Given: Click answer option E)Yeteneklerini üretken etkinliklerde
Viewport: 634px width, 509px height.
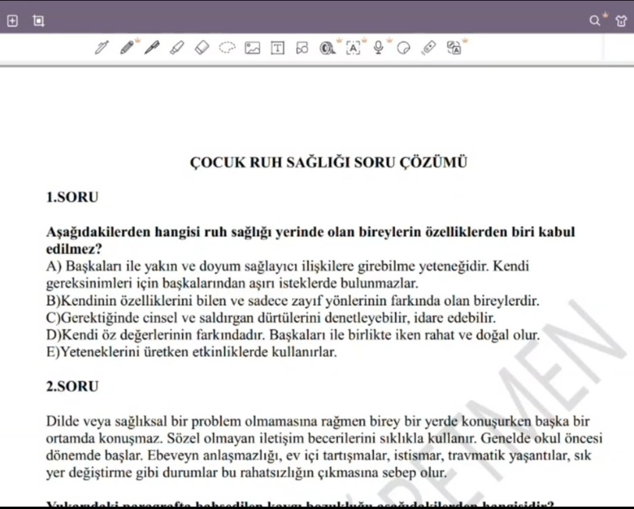Looking at the screenshot, I should [191, 352].
